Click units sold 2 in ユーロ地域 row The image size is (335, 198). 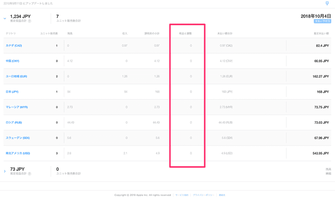(57, 76)
